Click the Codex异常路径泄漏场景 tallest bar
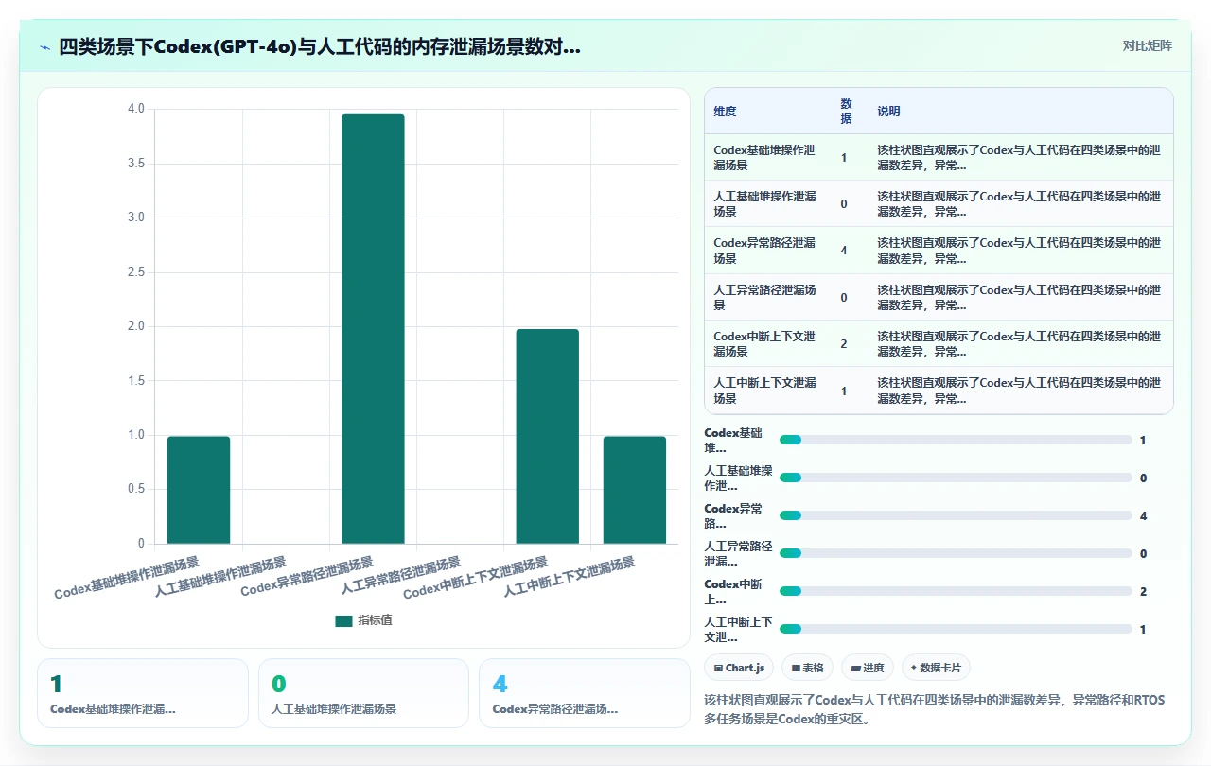Viewport: 1211px width, 766px height. [x=373, y=329]
